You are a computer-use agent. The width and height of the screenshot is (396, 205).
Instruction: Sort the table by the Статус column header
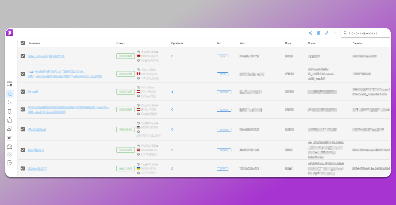(120, 43)
